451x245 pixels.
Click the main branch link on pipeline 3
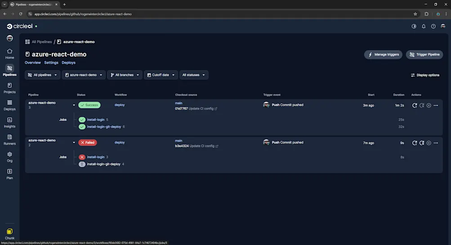[179, 103]
